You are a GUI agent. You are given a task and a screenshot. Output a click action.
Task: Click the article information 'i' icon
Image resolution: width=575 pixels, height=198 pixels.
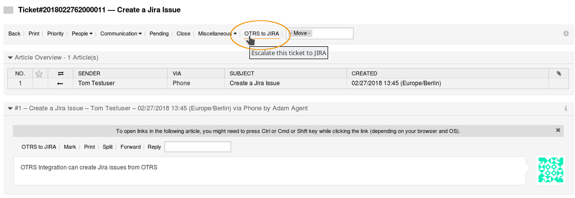[x=566, y=108]
